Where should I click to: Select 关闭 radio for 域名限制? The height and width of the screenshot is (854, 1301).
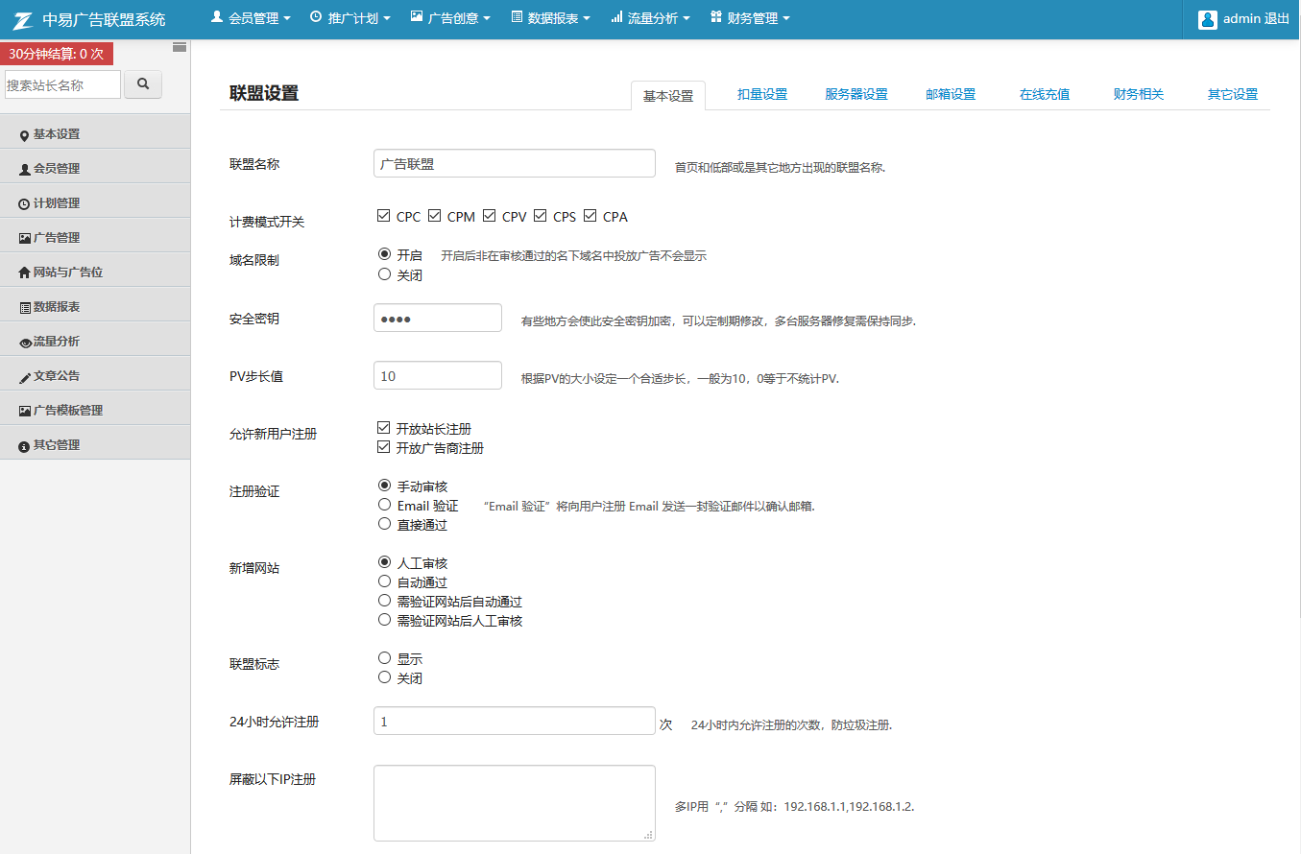tap(384, 274)
